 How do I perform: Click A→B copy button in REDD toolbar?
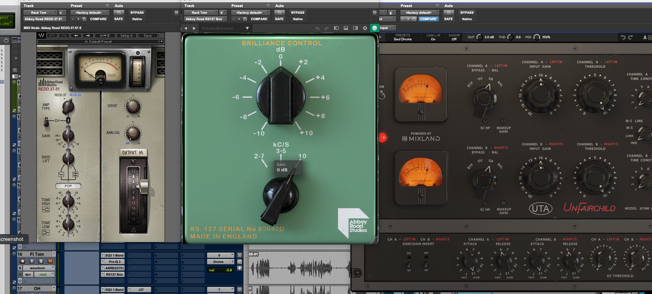click(x=105, y=35)
